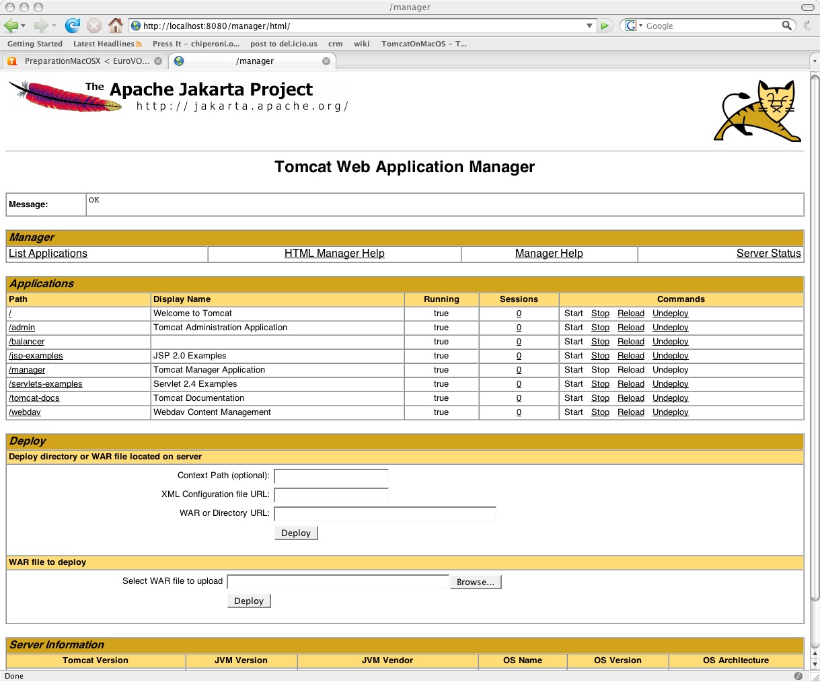Click the forward navigation arrow
The height and width of the screenshot is (682, 820).
click(41, 26)
